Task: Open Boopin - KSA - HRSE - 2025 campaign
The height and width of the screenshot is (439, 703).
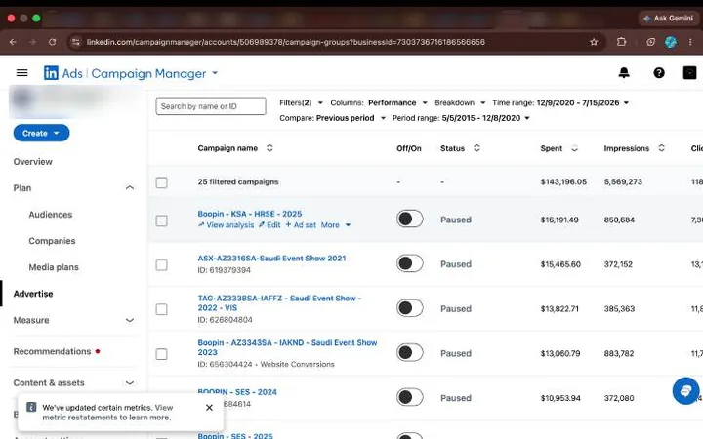Action: 250,214
